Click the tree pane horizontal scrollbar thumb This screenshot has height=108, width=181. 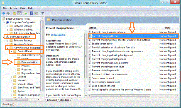[x=16, y=100]
